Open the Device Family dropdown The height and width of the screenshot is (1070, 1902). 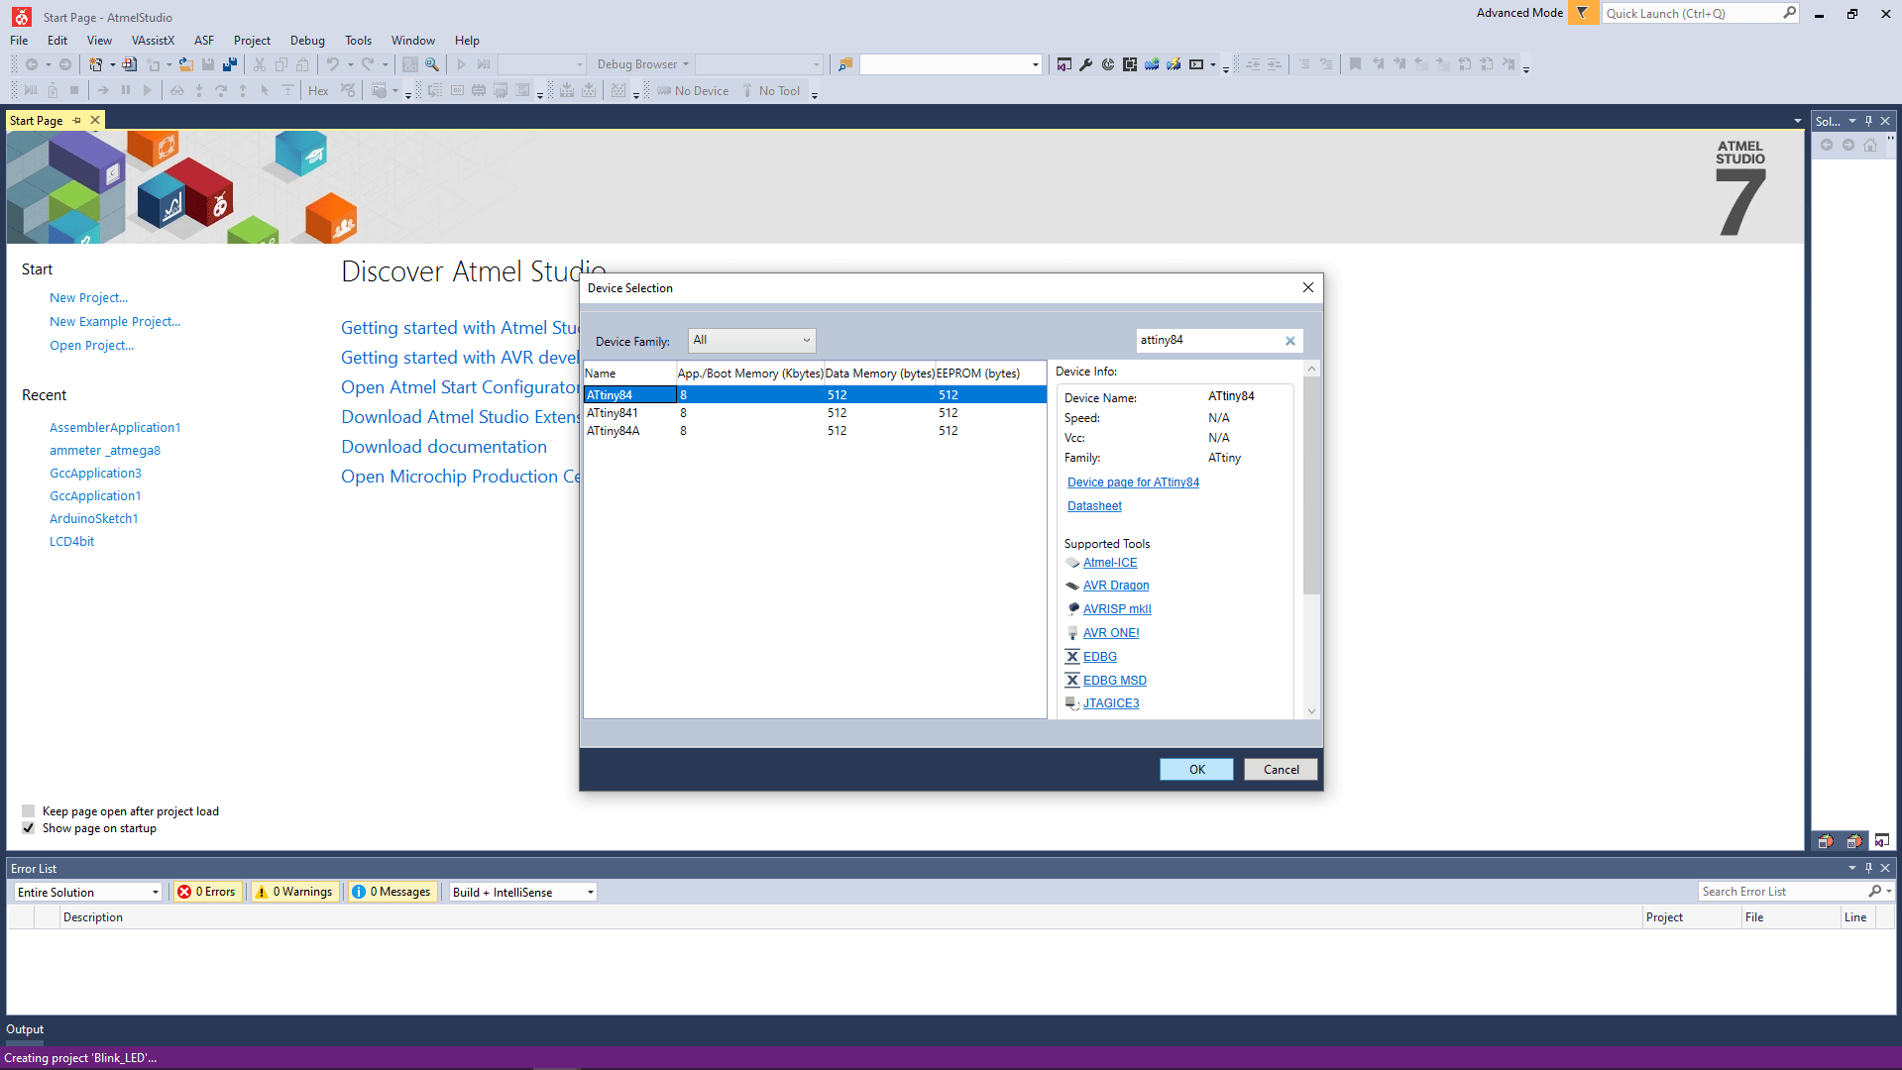[752, 341]
